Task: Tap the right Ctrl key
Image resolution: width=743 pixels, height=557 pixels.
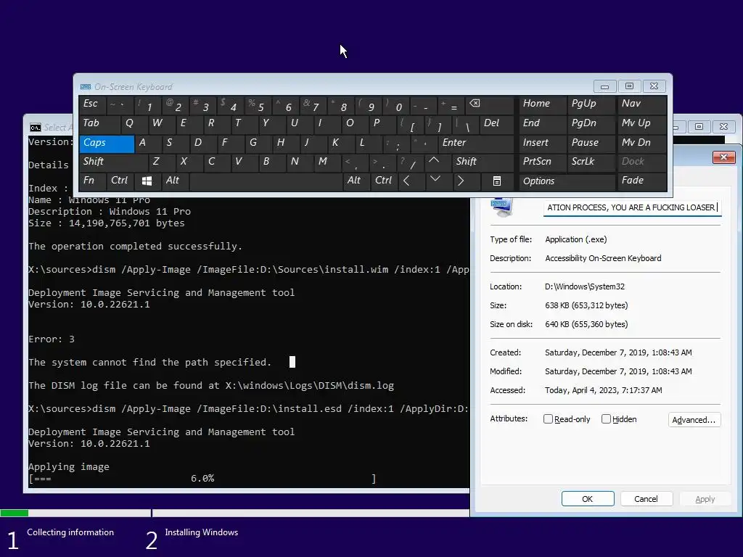Action: (x=385, y=181)
